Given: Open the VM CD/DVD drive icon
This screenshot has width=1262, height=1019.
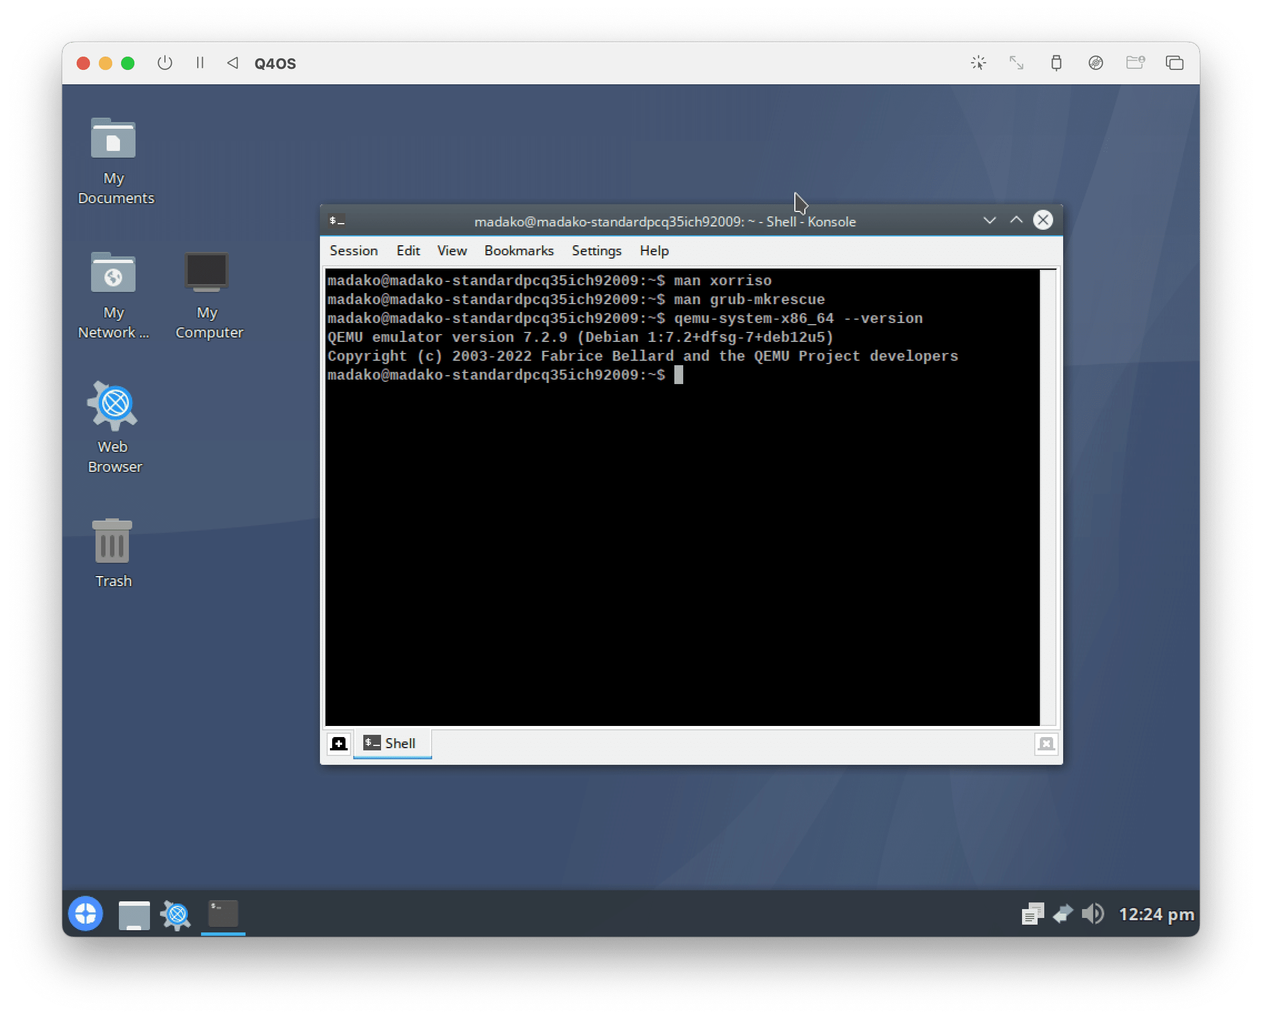Looking at the screenshot, I should (1096, 63).
